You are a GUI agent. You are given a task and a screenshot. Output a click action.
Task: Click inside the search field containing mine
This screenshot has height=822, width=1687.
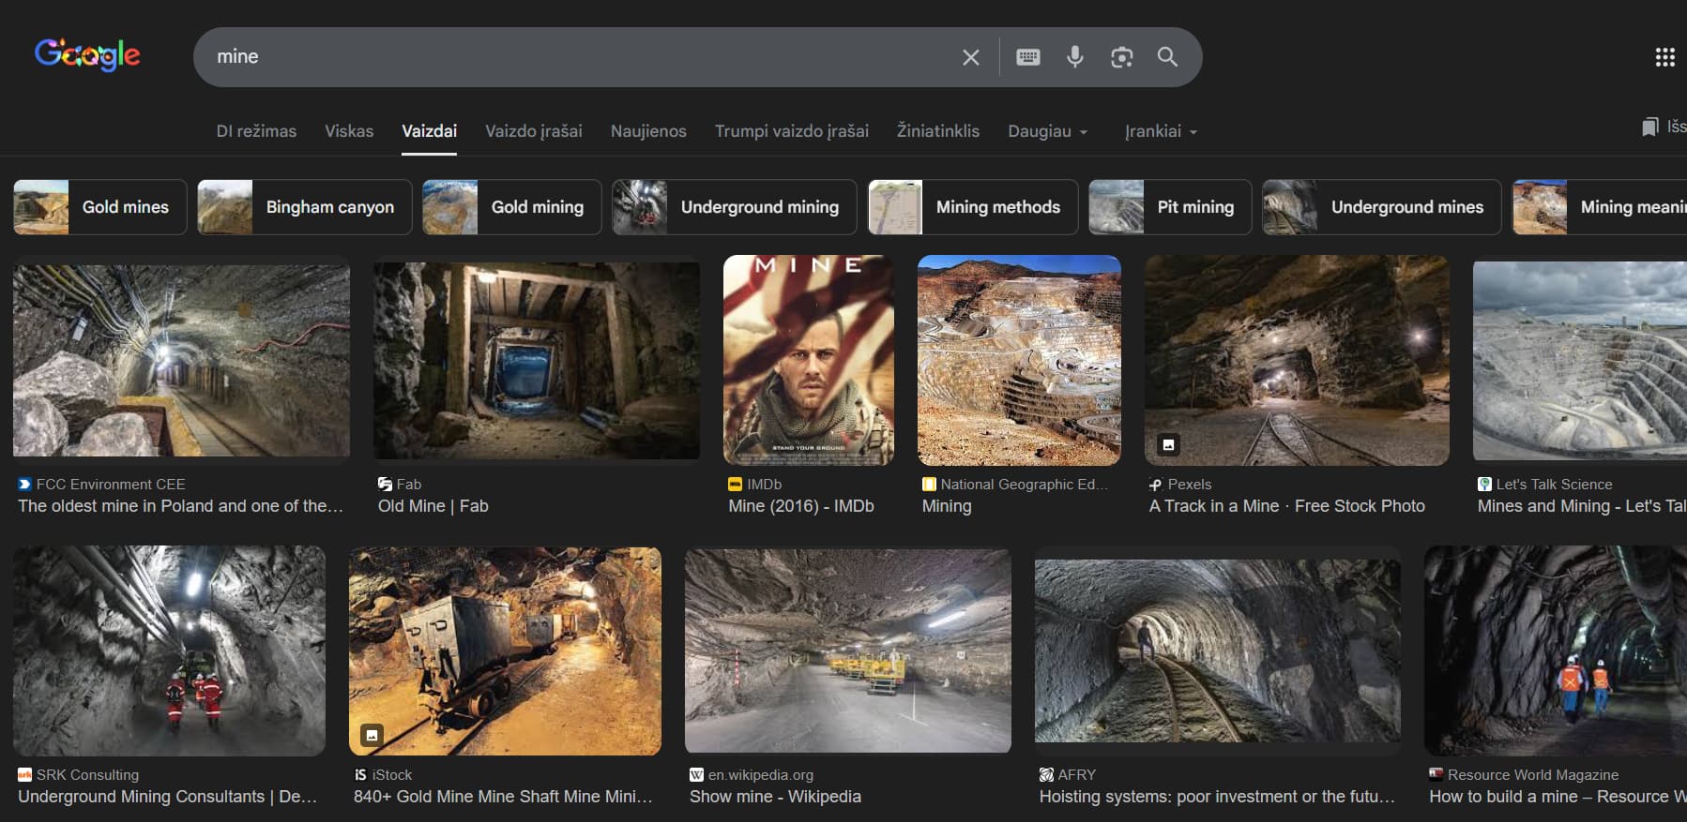tap(563, 57)
